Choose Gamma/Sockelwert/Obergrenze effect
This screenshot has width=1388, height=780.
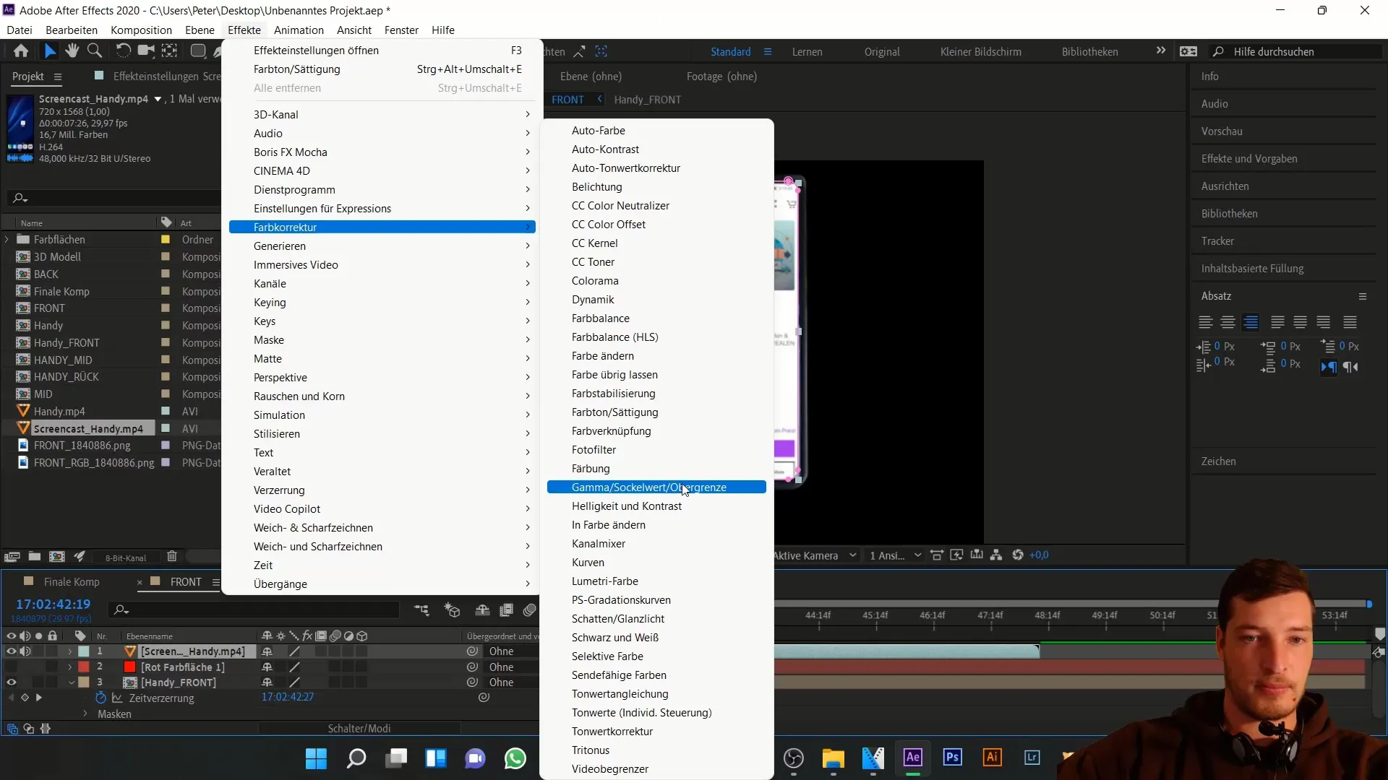pyautogui.click(x=656, y=487)
